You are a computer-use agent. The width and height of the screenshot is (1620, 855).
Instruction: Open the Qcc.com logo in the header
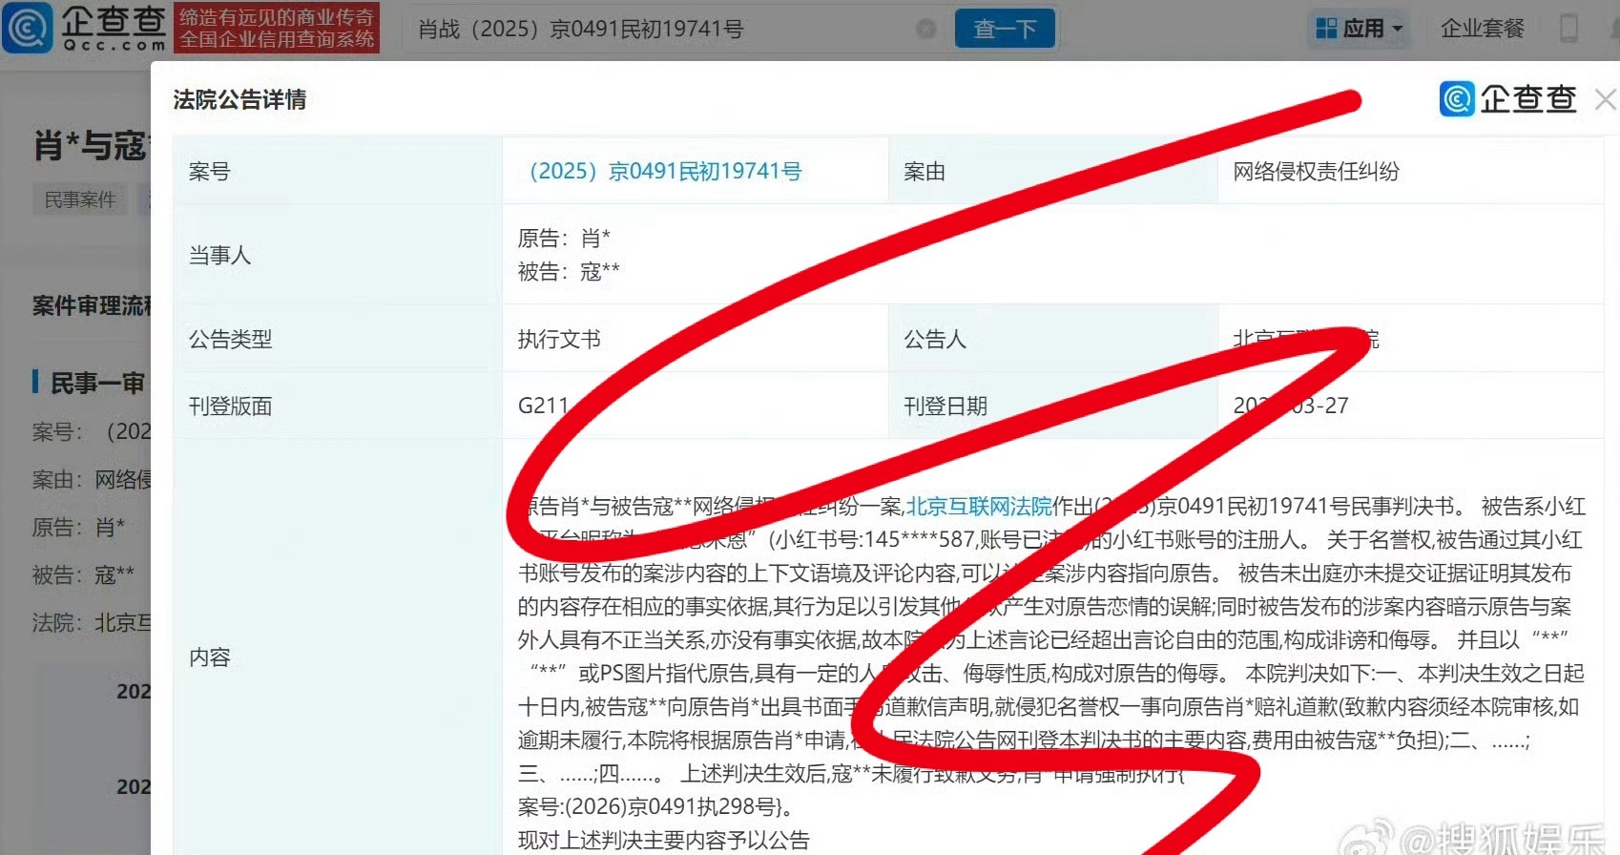[84, 28]
